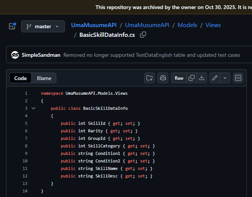Select line number 1

click(x=26, y=93)
